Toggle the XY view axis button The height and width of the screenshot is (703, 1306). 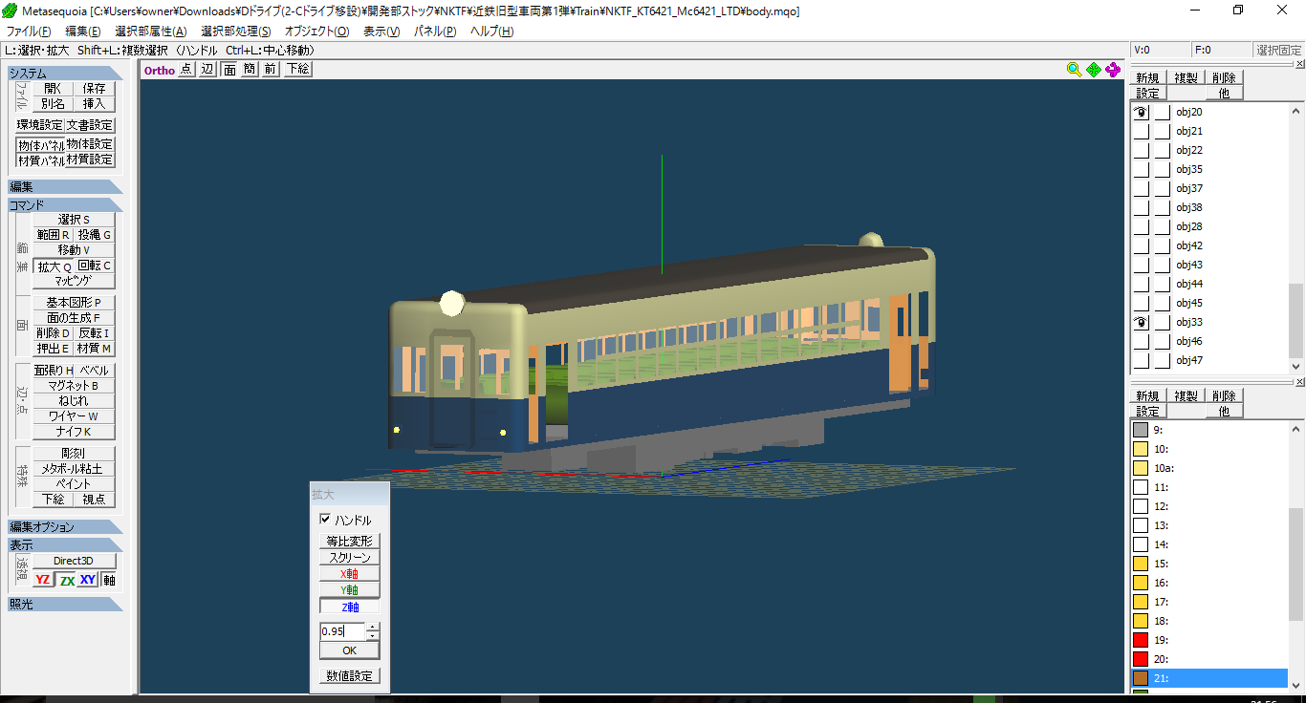pos(87,580)
